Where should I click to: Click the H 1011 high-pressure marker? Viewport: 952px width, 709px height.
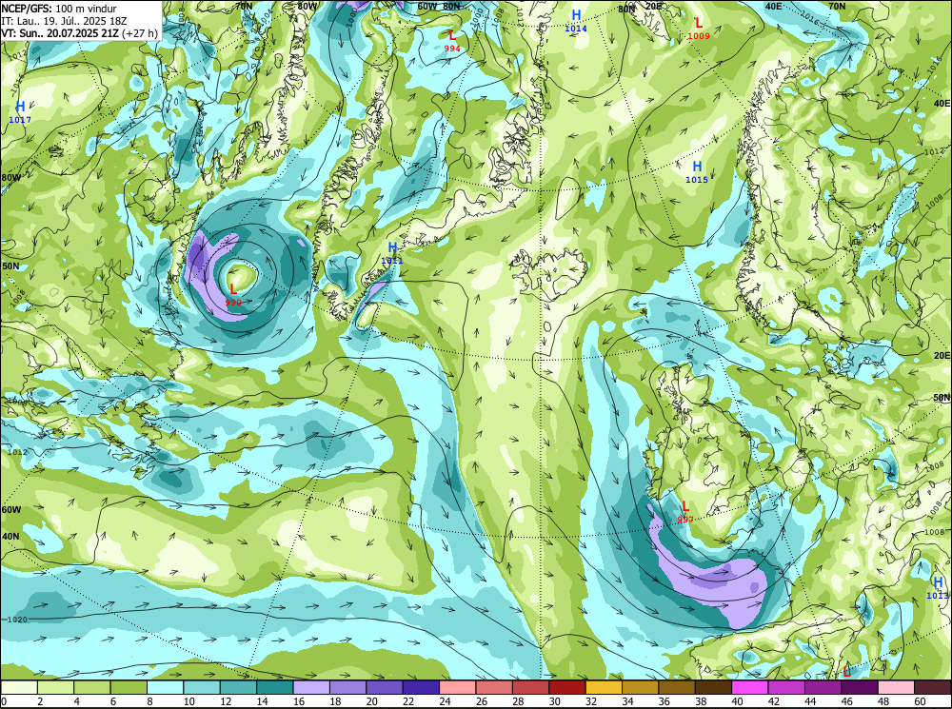[x=392, y=252]
